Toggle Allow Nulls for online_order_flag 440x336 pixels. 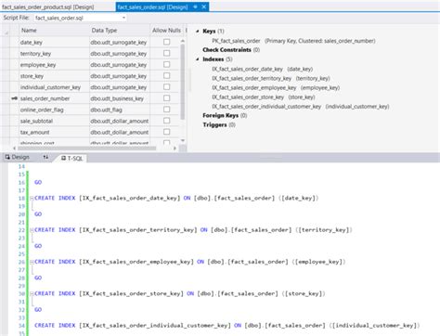coord(166,110)
